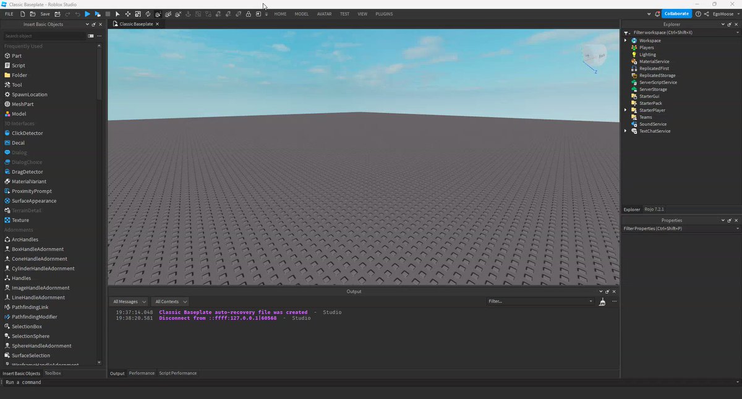Click the blue Play button
742x399 pixels.
pos(87,14)
